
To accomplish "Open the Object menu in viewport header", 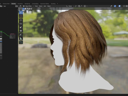I will pos(49,6).
